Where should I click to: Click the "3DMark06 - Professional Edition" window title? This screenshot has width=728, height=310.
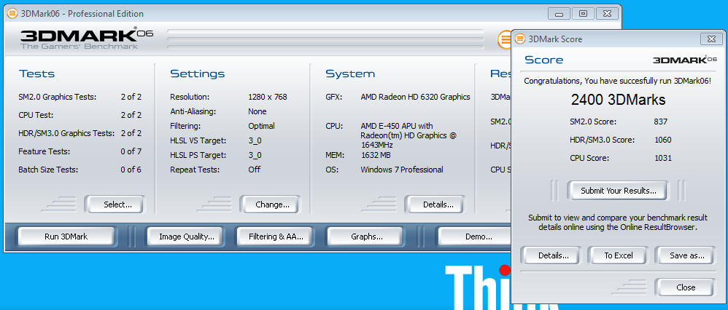tap(82, 14)
